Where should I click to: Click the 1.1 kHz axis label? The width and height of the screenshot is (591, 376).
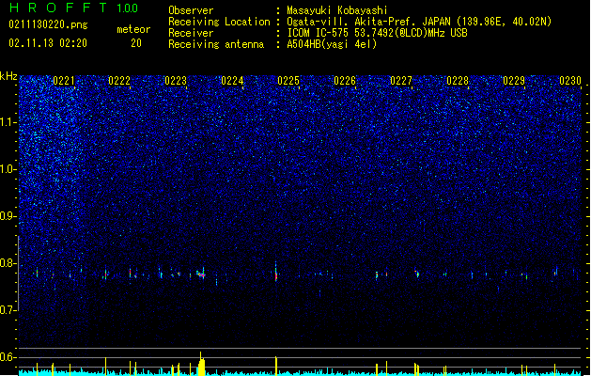pos(8,122)
